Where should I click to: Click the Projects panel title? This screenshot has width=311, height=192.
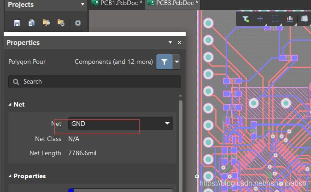click(x=21, y=5)
